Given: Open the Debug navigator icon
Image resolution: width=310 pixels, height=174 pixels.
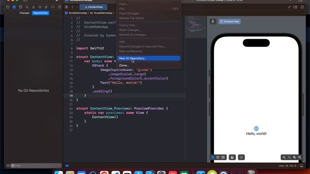Looking at the screenshot, I should [x=46, y=7].
